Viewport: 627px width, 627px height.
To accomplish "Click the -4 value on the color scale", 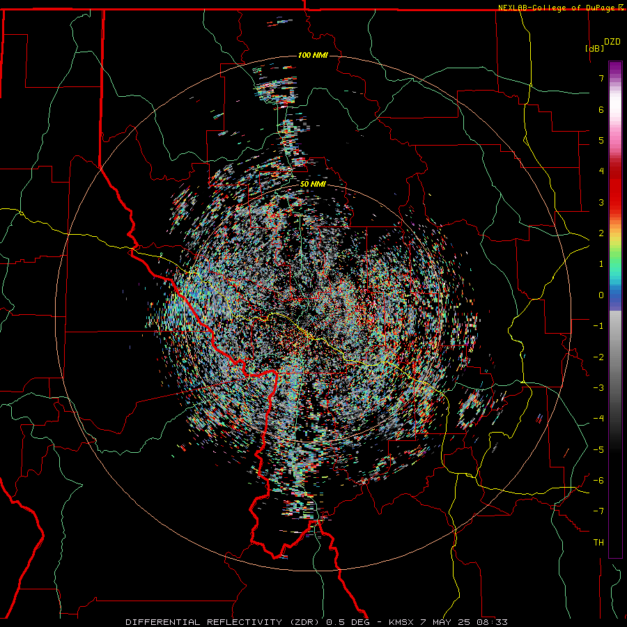I will click(x=598, y=418).
